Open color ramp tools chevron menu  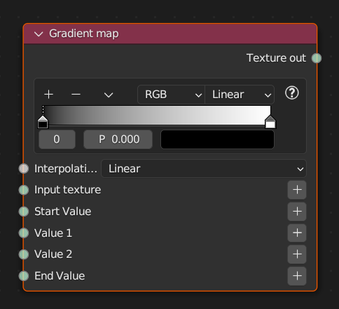coord(109,95)
